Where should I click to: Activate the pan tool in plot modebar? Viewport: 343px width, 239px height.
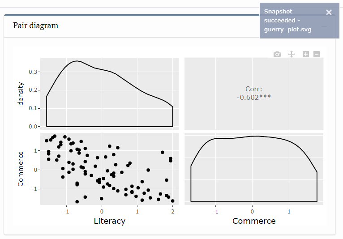292,54
